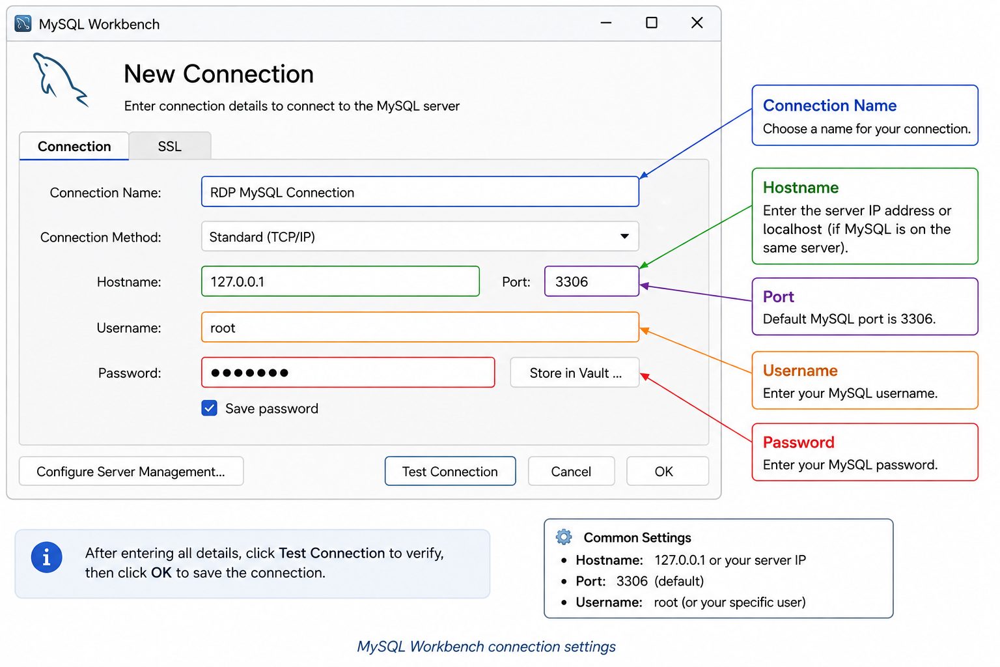Open Configure Server Management
1000x667 pixels.
click(x=131, y=471)
